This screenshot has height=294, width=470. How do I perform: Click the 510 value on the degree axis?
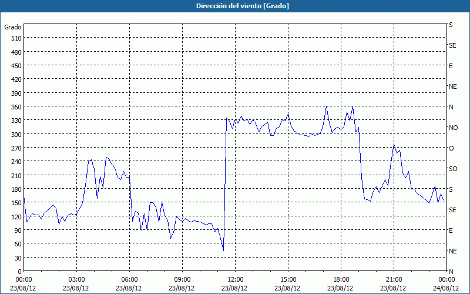16,38
